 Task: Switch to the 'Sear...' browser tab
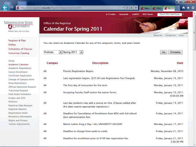(145, 8)
